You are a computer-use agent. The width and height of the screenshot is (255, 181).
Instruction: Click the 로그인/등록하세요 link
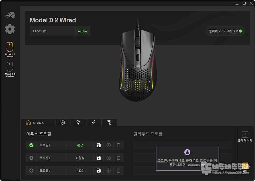pyautogui.click(x=171, y=161)
